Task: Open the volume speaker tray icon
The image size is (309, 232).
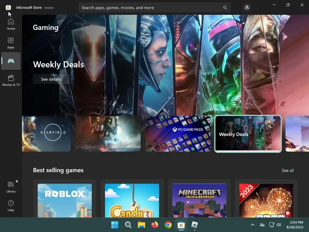Action: [x=279, y=225]
